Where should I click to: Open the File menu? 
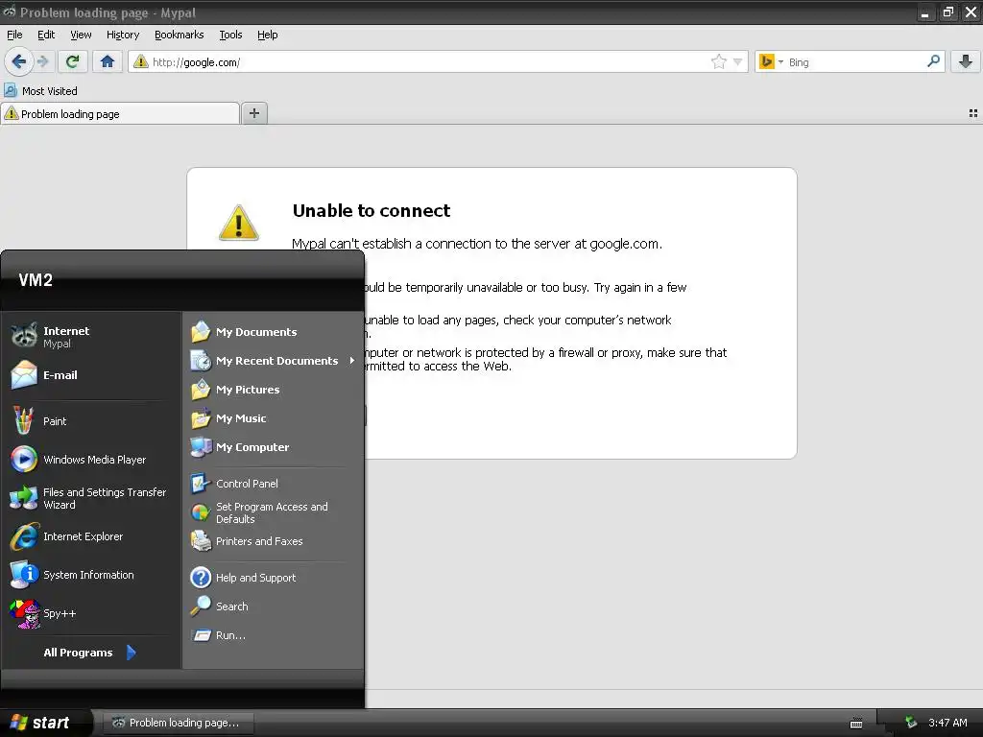click(14, 36)
